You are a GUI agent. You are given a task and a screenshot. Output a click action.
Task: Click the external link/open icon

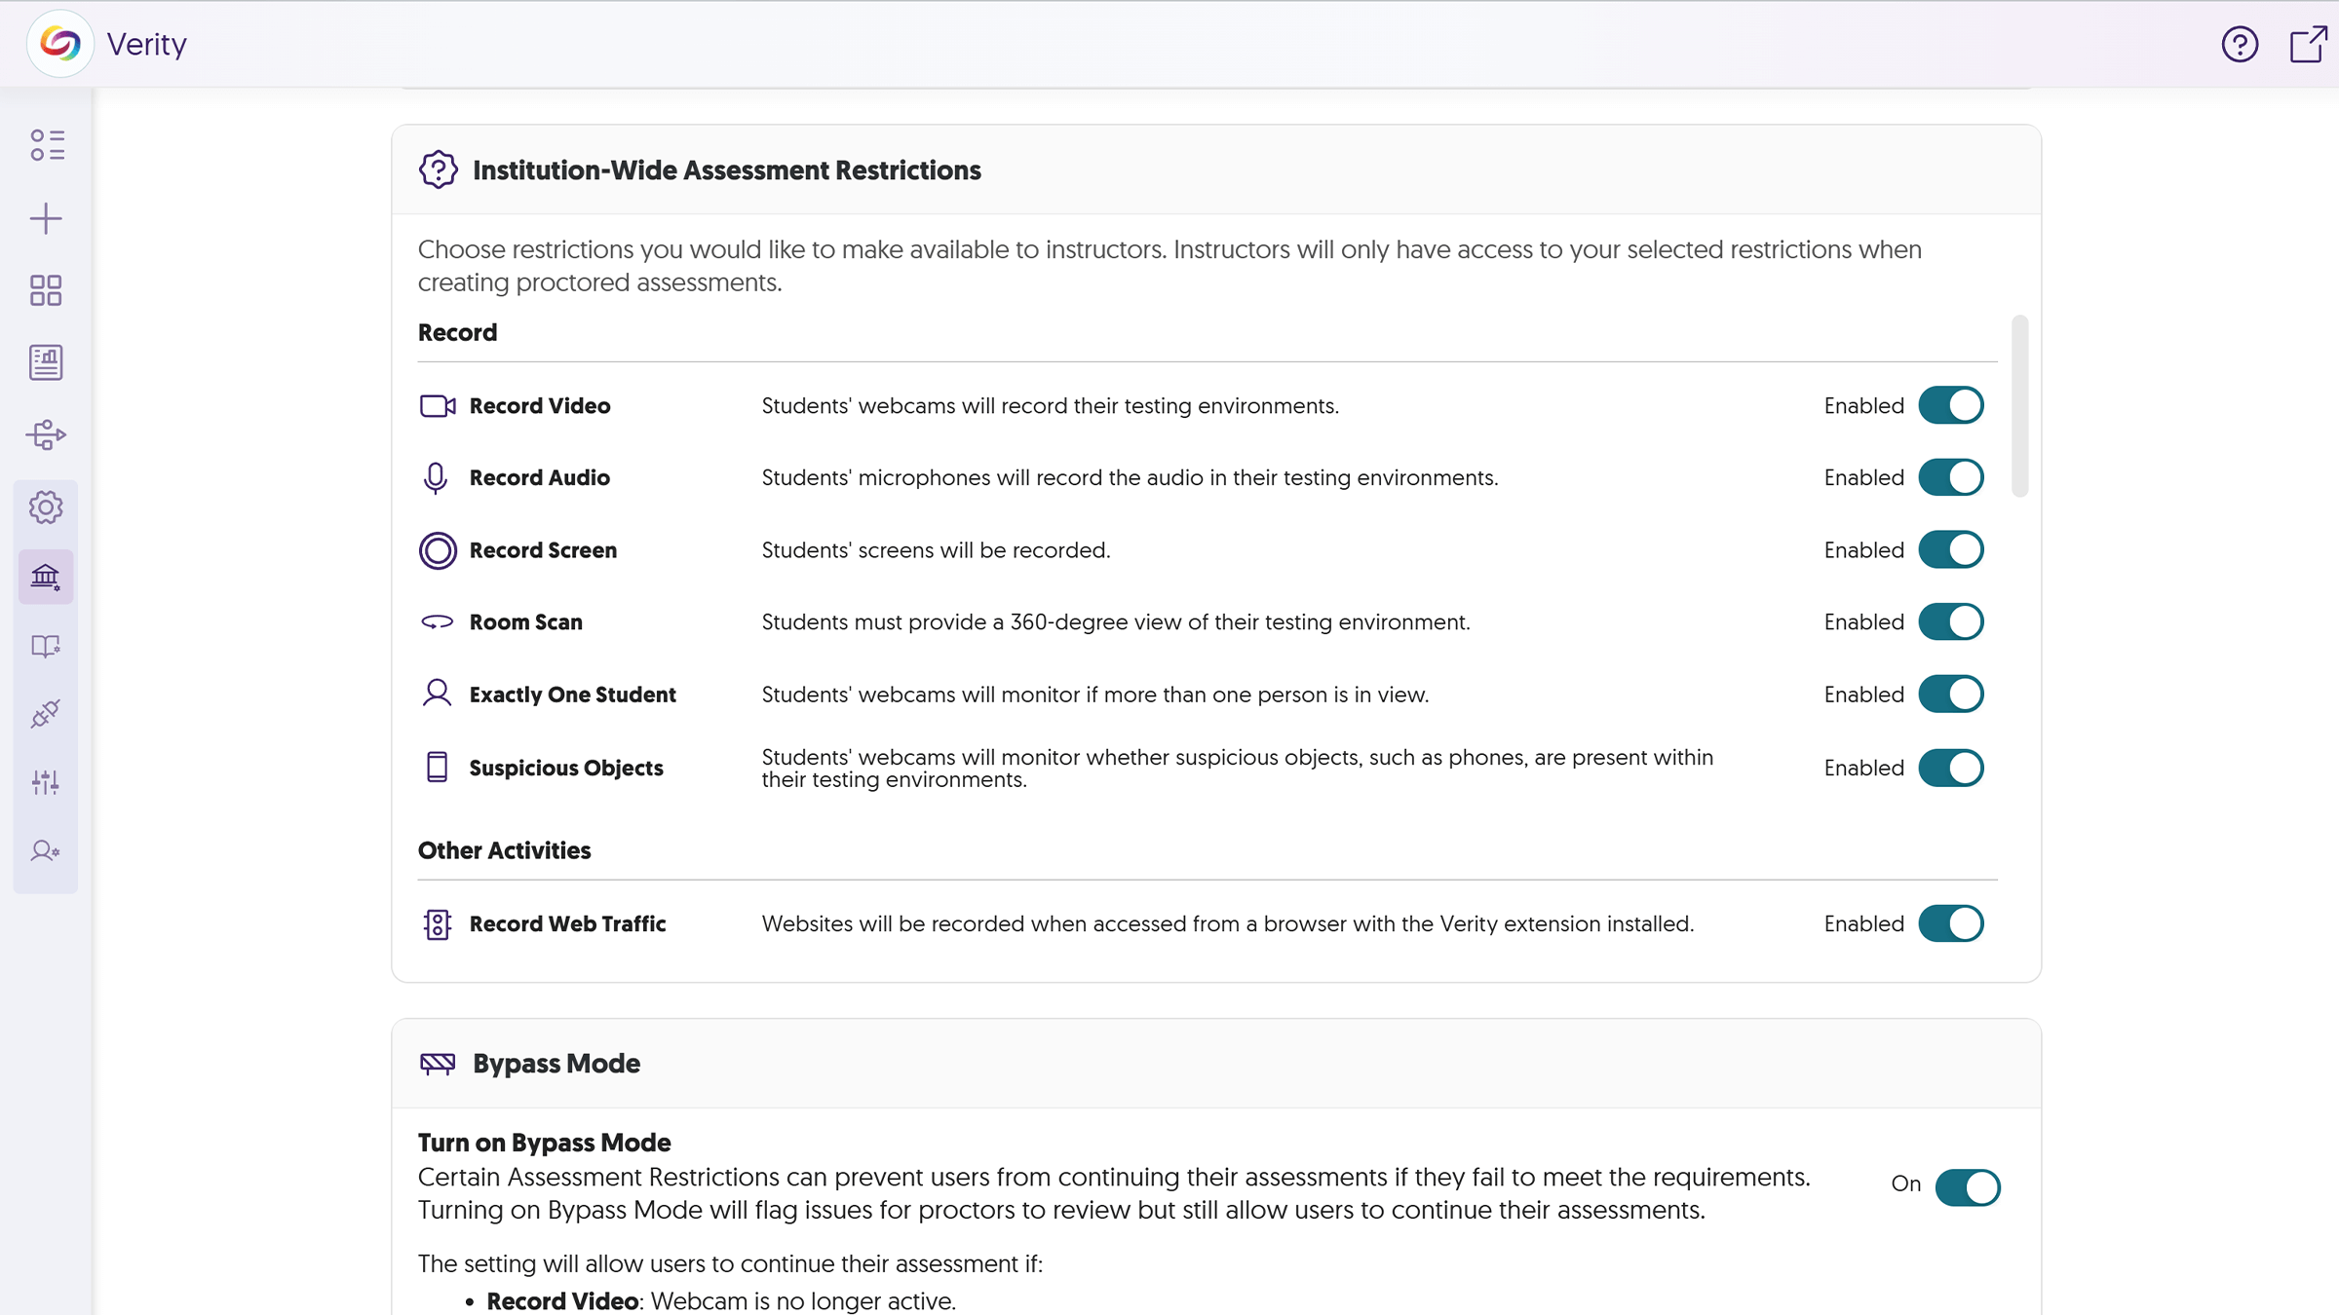(2309, 44)
